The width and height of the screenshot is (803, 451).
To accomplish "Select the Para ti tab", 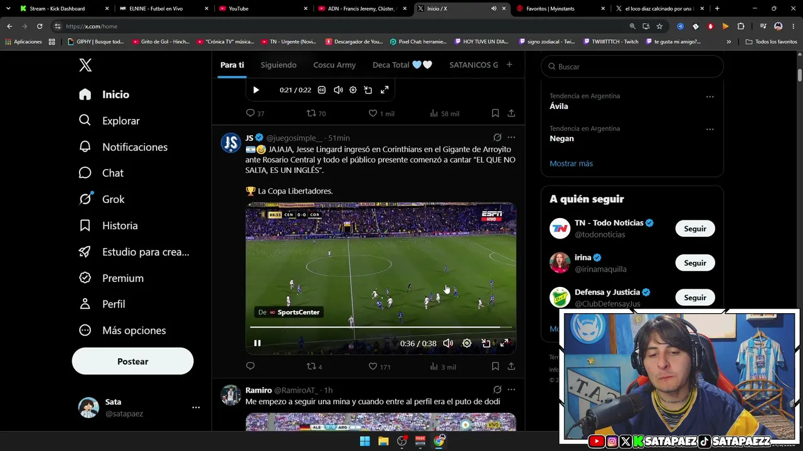I will pos(232,65).
